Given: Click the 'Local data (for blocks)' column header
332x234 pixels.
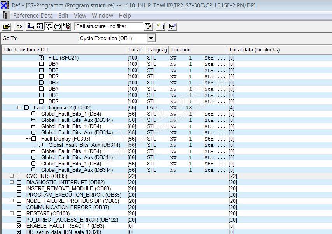Looking at the screenshot, I should [279, 50].
